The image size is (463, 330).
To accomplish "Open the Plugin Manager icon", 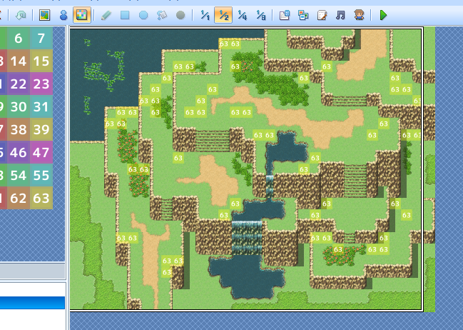I will [x=303, y=15].
